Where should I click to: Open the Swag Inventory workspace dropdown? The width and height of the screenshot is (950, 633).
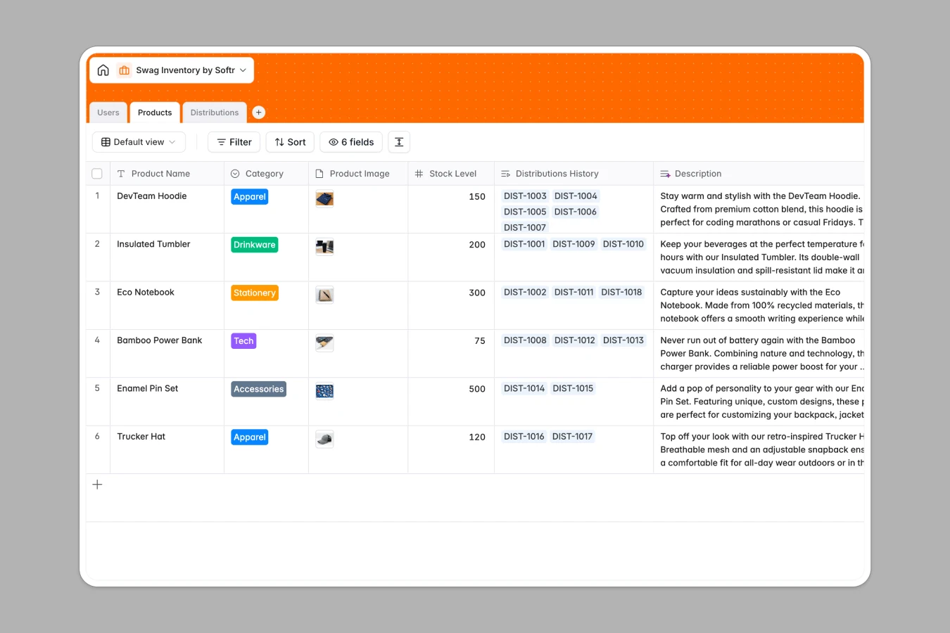(243, 70)
